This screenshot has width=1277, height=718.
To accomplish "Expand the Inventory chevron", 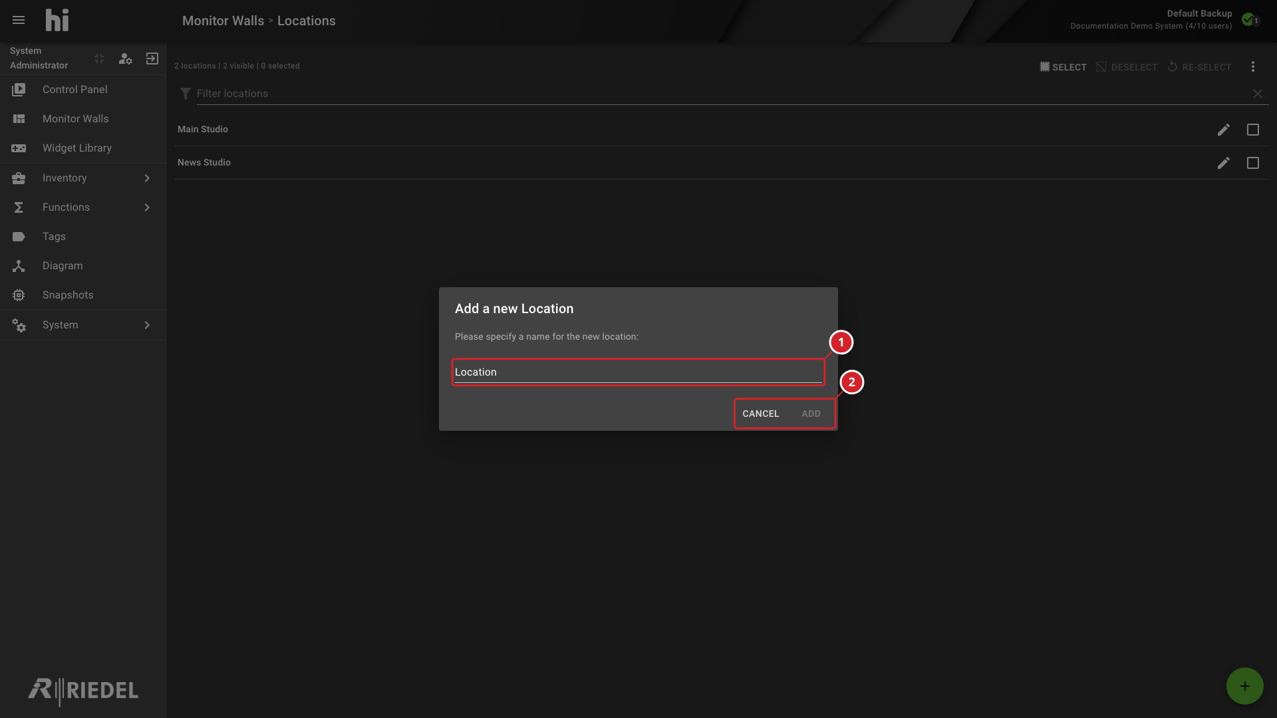I will click(147, 178).
